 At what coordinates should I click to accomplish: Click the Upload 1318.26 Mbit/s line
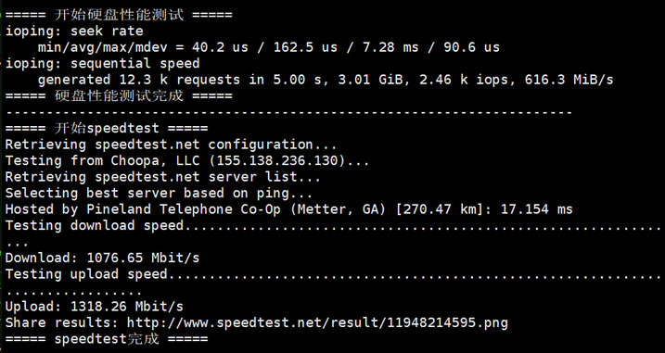pos(95,307)
